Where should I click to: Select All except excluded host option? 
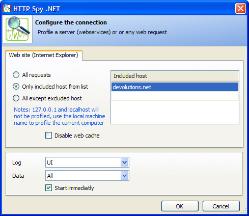pos(16,98)
